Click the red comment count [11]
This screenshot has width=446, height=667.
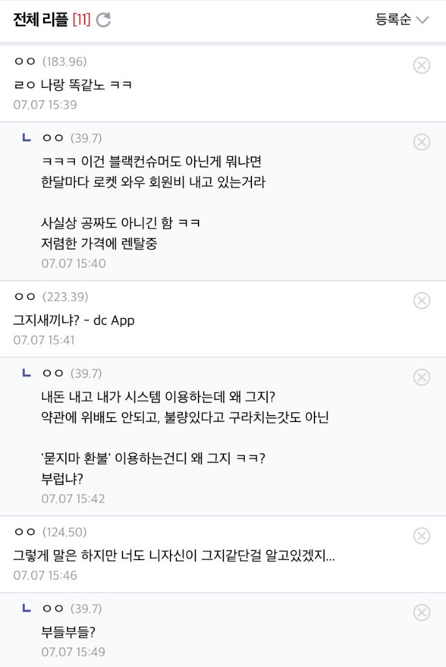[x=81, y=20]
